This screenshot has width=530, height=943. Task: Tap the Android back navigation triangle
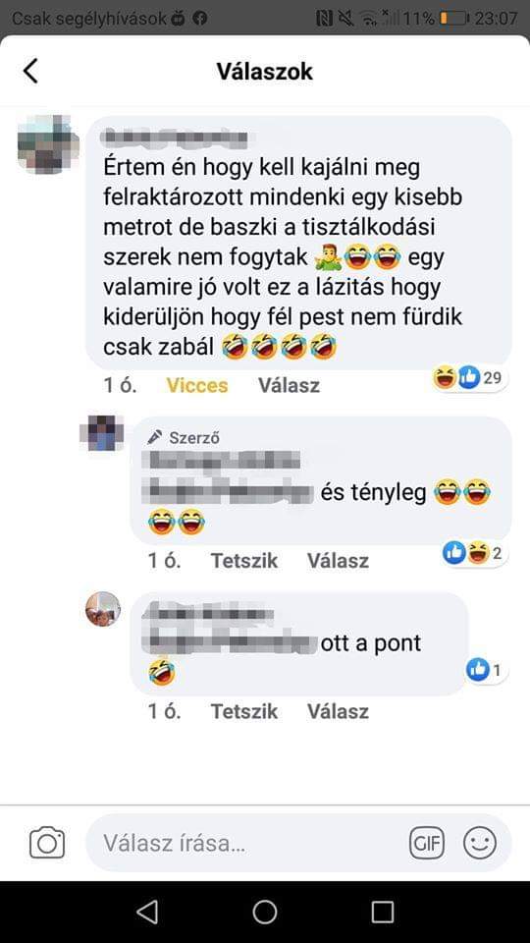[147, 912]
